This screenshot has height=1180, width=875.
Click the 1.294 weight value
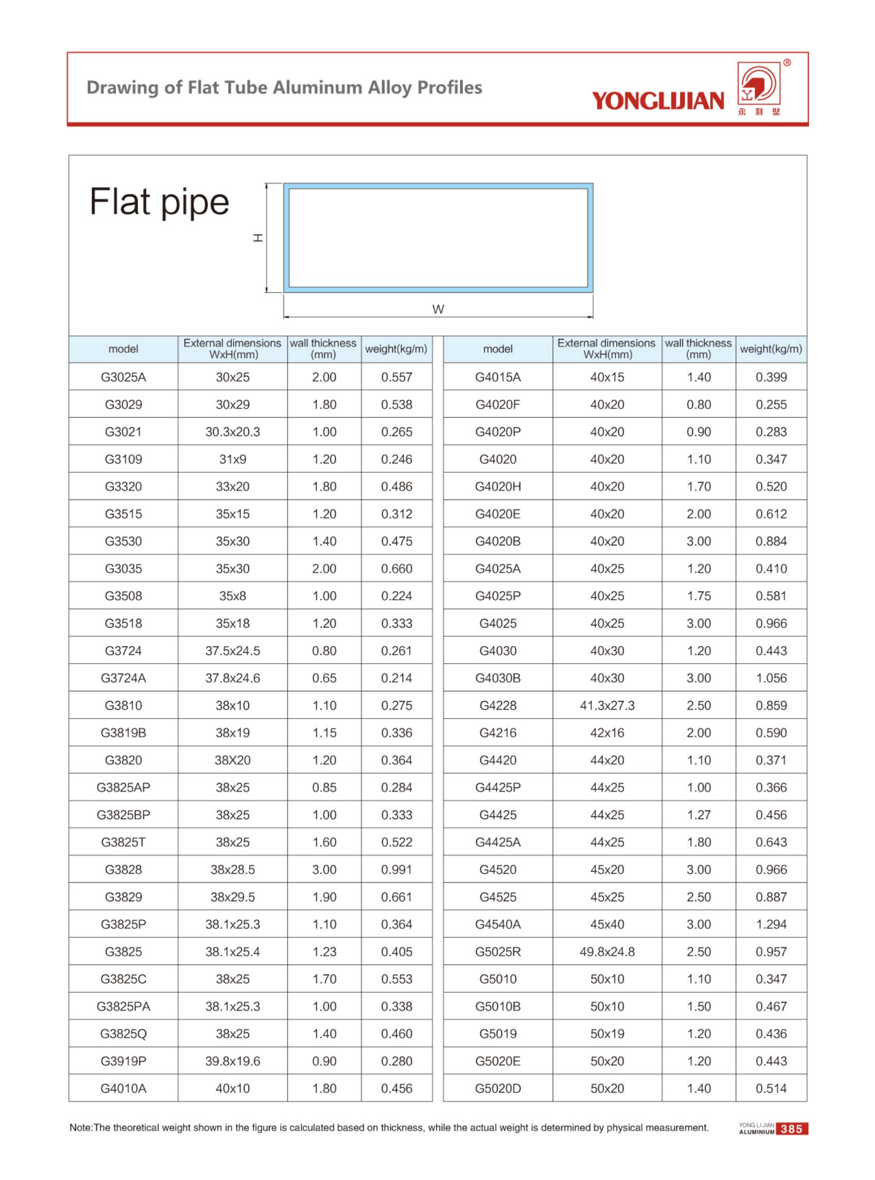pyautogui.click(x=771, y=924)
